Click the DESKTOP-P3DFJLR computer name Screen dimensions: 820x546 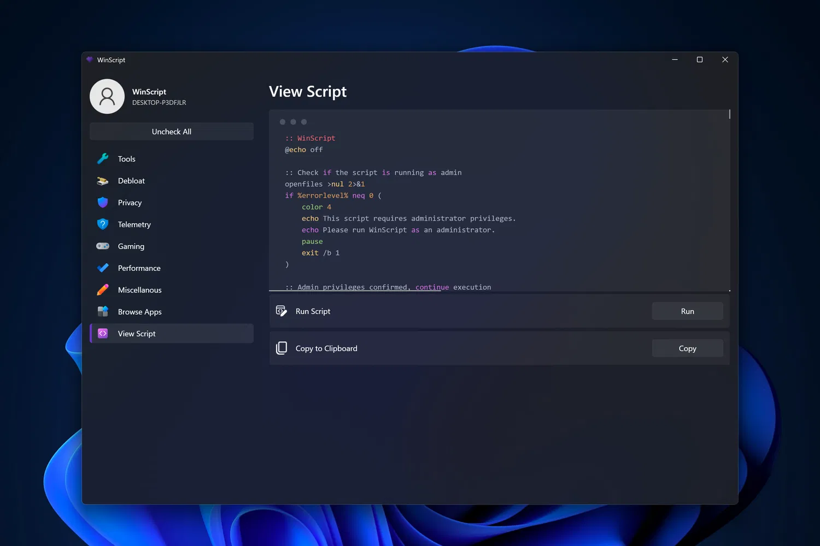(159, 103)
